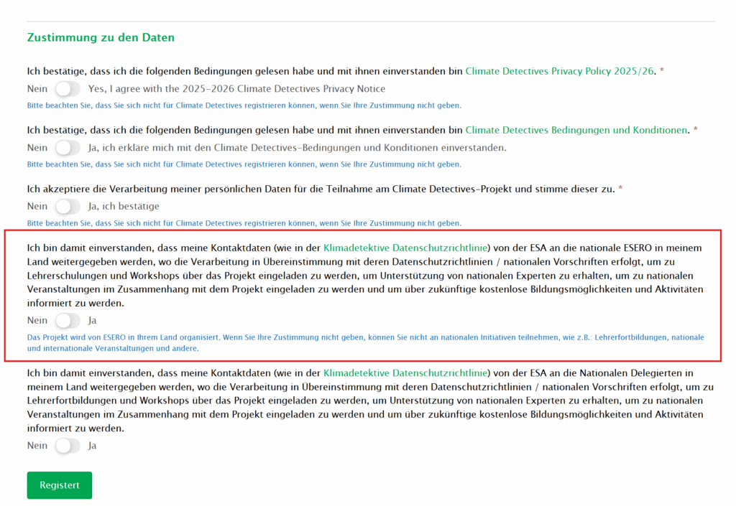736x506 pixels.
Task: Click 'Yes, I agree with the 2025-2026' label
Action: point(236,89)
